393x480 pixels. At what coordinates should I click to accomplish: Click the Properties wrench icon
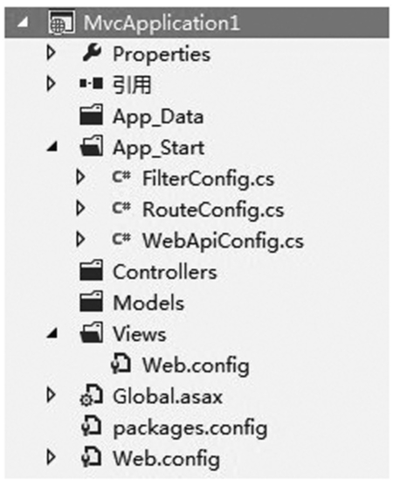[x=92, y=52]
